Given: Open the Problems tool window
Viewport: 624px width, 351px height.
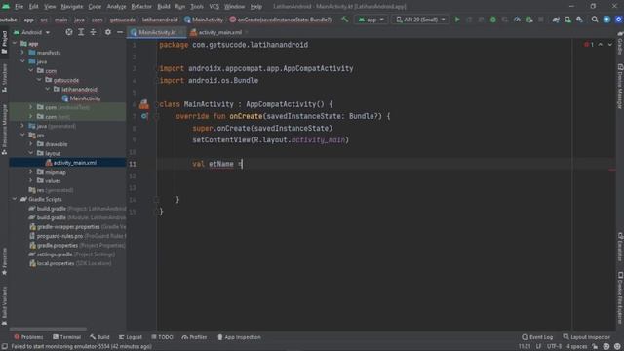Looking at the screenshot, I should (x=28, y=337).
